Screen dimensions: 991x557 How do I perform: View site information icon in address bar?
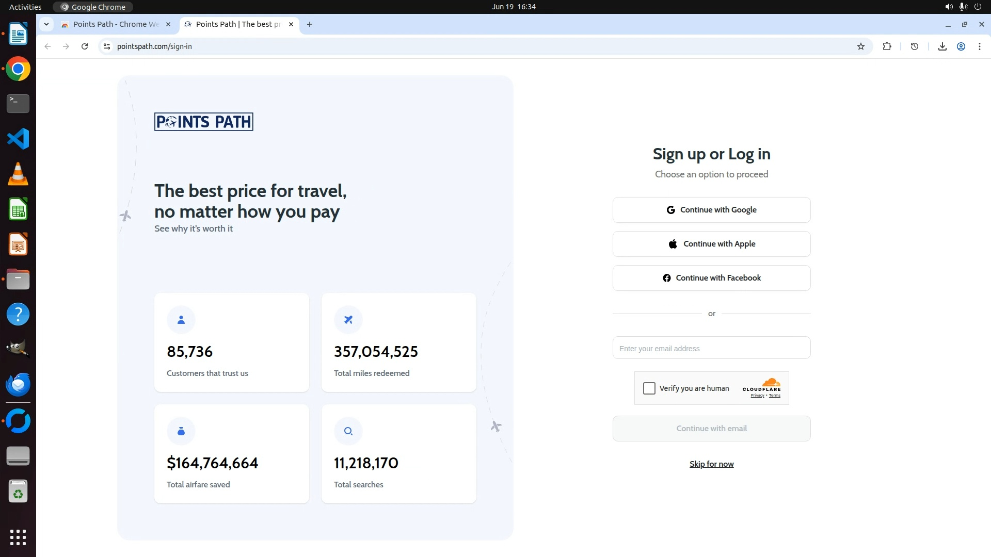[107, 46]
